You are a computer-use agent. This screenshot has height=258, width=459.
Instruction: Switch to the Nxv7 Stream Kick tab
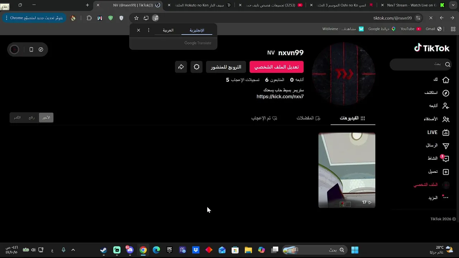point(412,5)
